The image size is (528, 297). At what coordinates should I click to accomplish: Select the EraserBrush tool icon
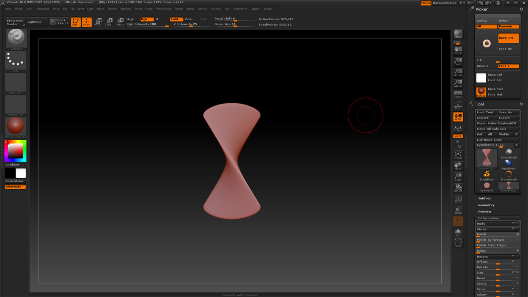[x=509, y=175]
